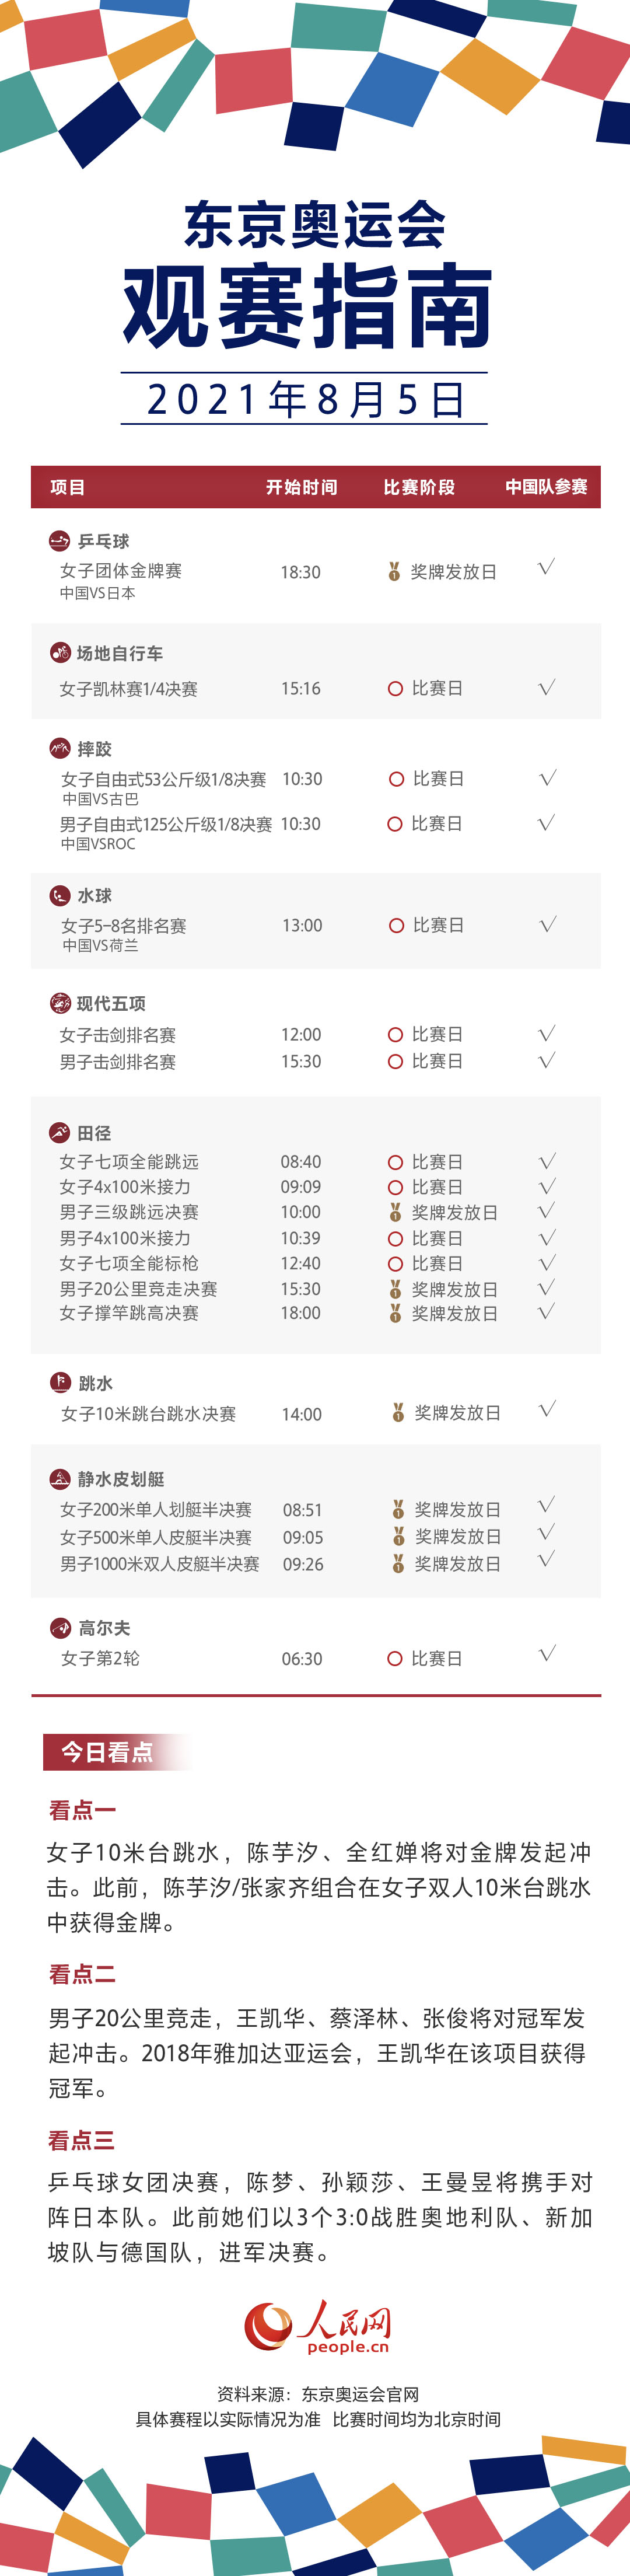Click the table tennis (乒乓球) sport icon
630x2576 pixels.
59,541
